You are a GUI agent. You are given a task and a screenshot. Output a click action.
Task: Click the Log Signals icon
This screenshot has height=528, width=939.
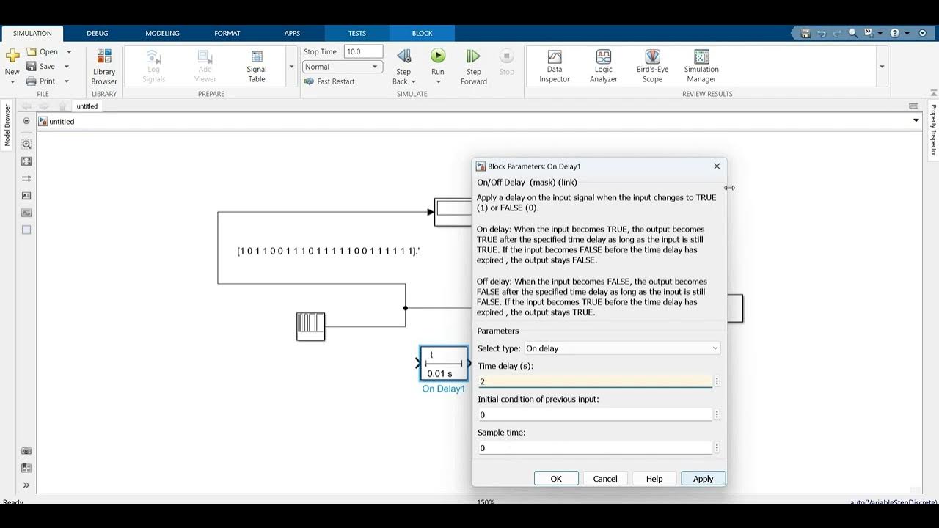[x=153, y=57]
